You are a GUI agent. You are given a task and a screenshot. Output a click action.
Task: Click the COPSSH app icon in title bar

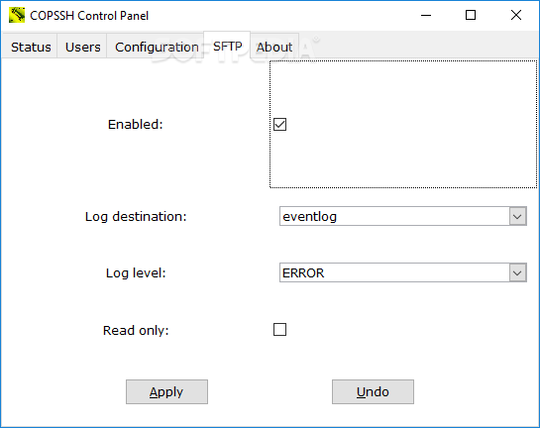pos(17,15)
